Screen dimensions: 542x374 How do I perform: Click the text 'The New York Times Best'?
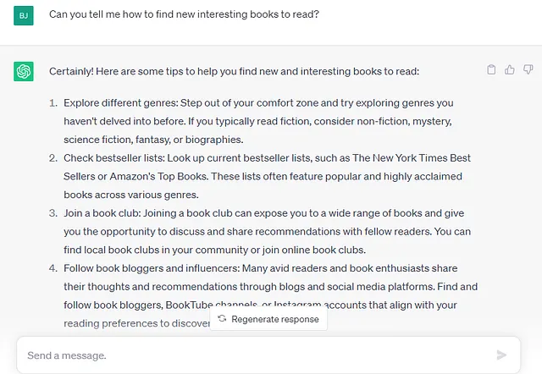pyautogui.click(x=412, y=158)
